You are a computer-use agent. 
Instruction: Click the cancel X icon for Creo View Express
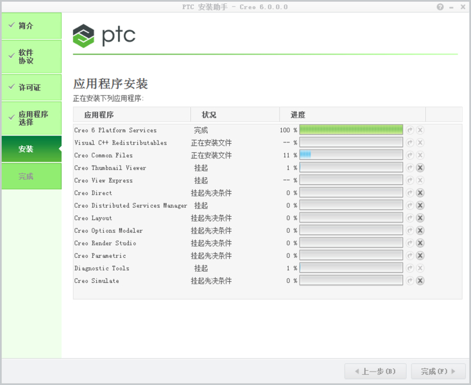point(420,180)
